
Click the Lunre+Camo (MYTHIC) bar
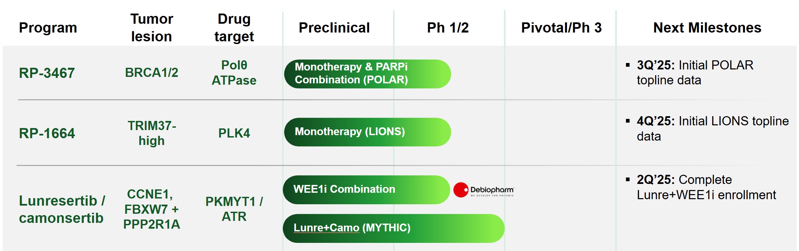coord(393,228)
